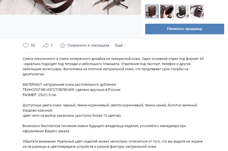Screen dimensions: 228x151
Task: Click the РАЗМЕР 25x21,5 см line
Action: click(39, 95)
